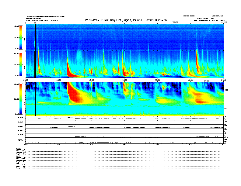Click the thick black calibration bar in RAD2
Viewport: 241px width, 186px height.
pos(36,37)
